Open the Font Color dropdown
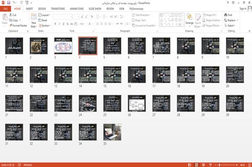The height and width of the screenshot is (167, 252). [x=92, y=24]
